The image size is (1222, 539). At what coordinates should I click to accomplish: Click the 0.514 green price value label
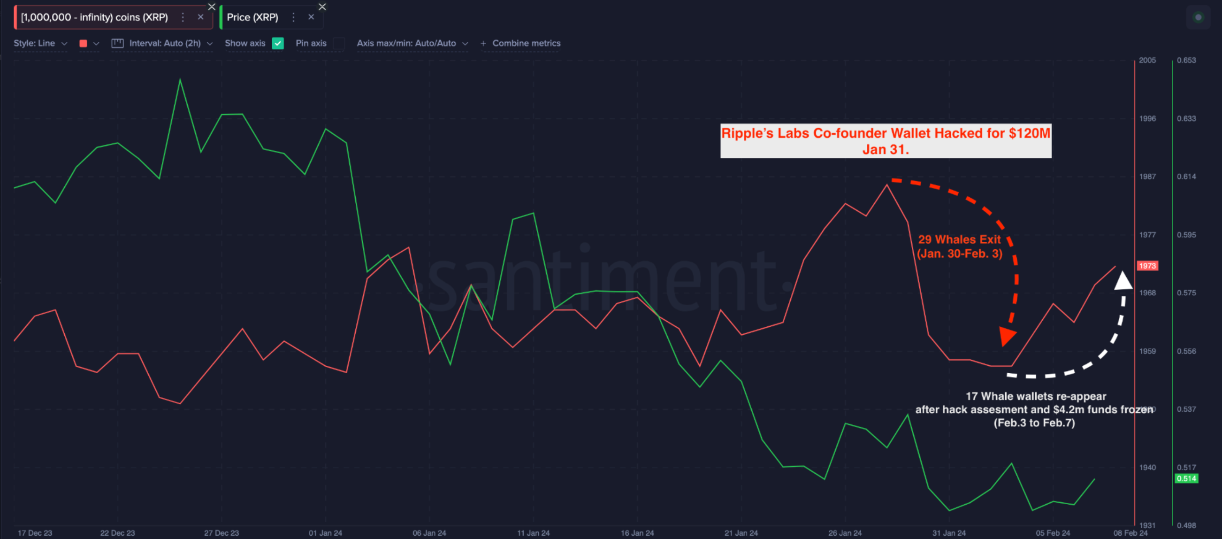coord(1186,478)
